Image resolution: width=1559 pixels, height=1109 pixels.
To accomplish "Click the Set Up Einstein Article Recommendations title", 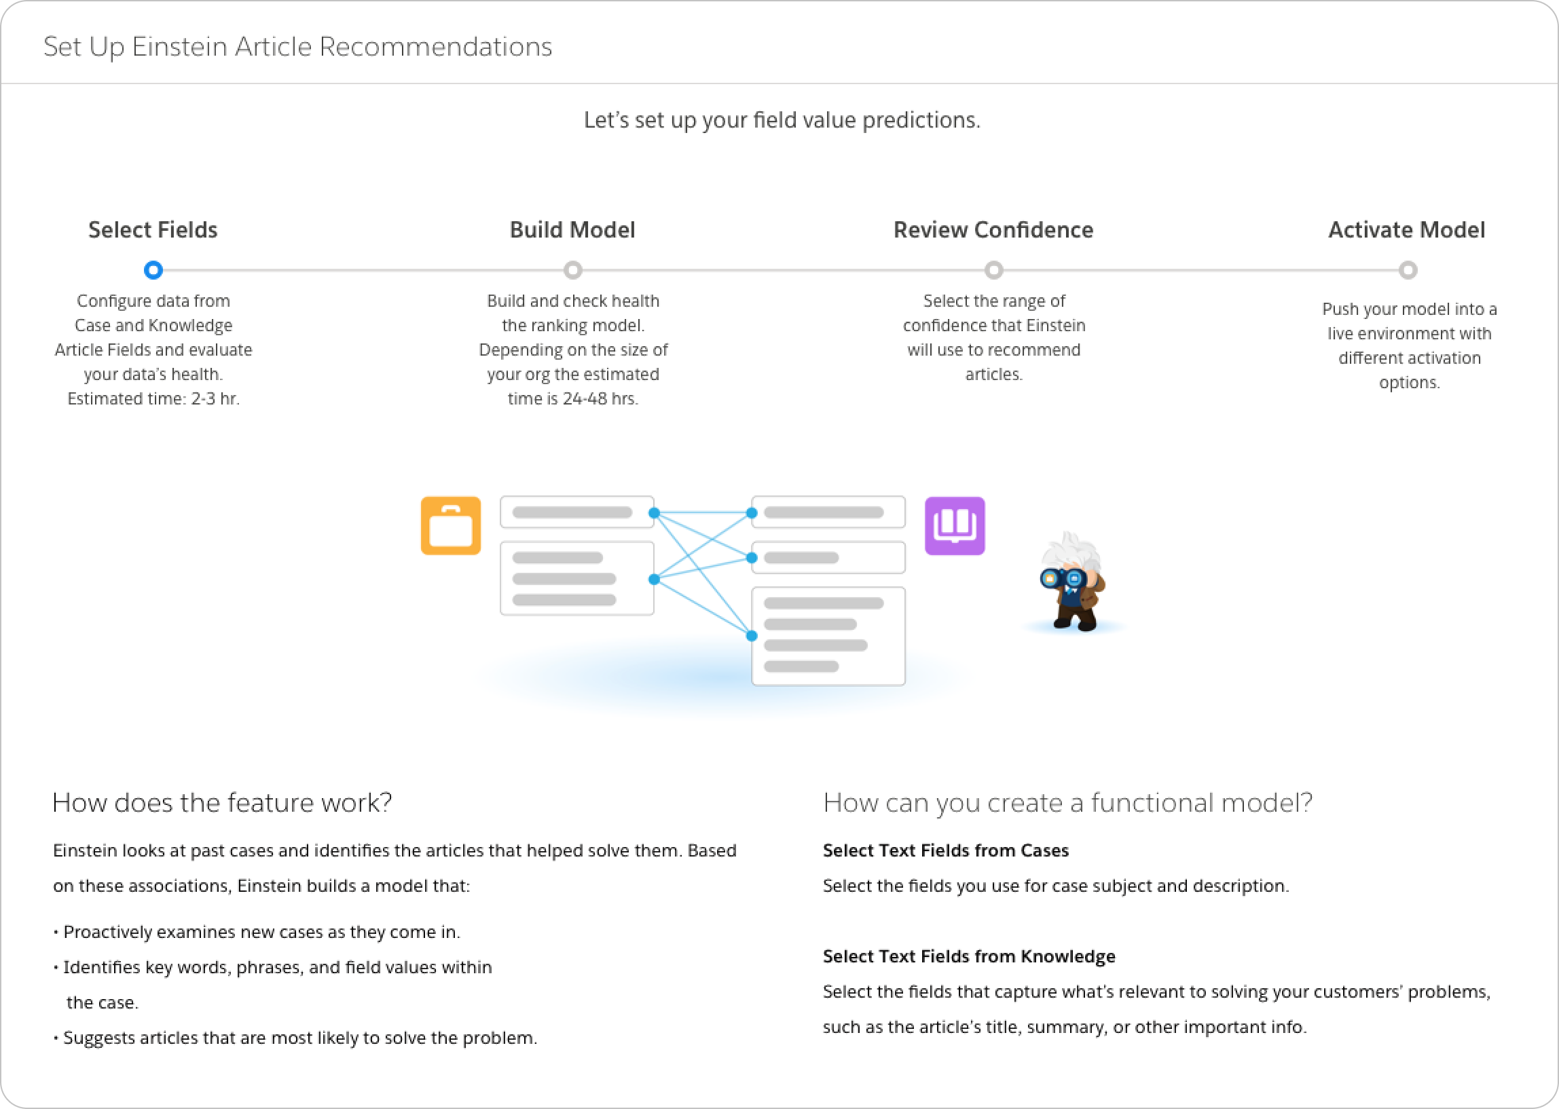I will (x=298, y=46).
